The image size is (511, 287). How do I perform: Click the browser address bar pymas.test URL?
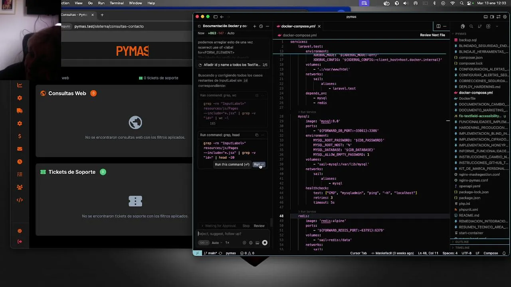pos(109,26)
